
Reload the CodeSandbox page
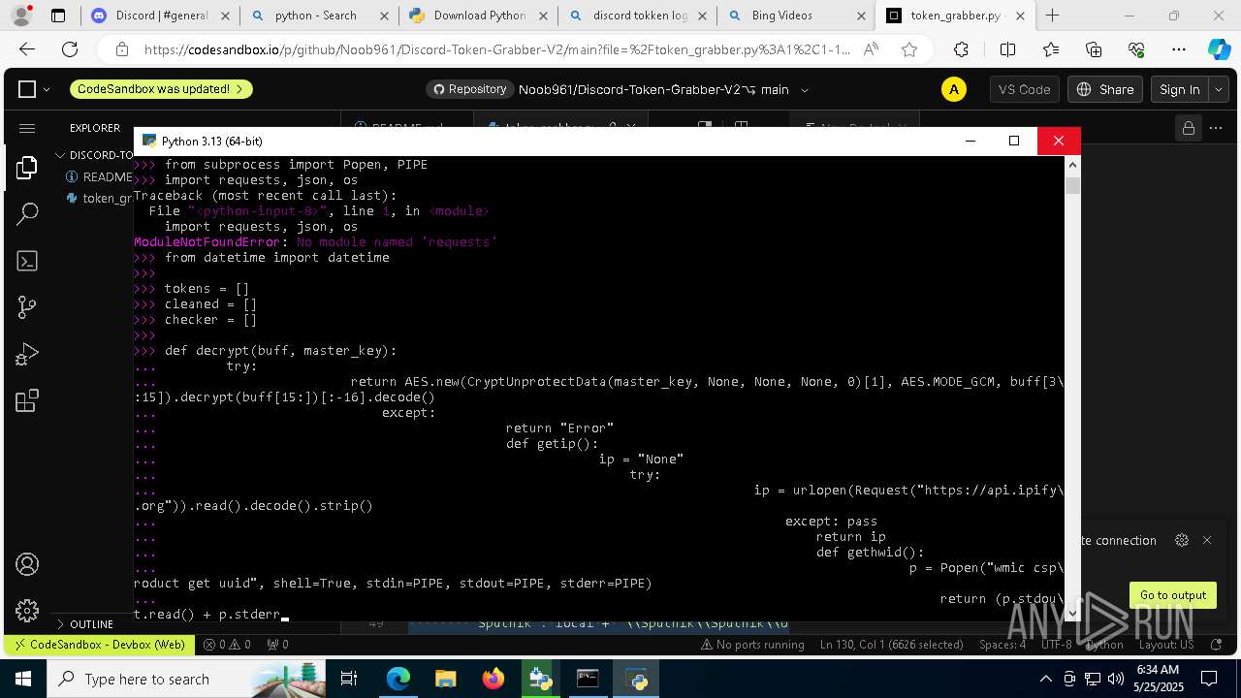[x=70, y=49]
